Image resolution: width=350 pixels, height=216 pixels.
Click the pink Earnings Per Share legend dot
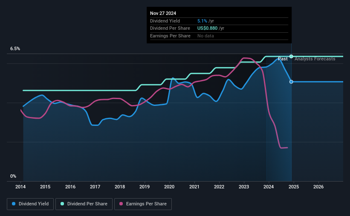121,204
